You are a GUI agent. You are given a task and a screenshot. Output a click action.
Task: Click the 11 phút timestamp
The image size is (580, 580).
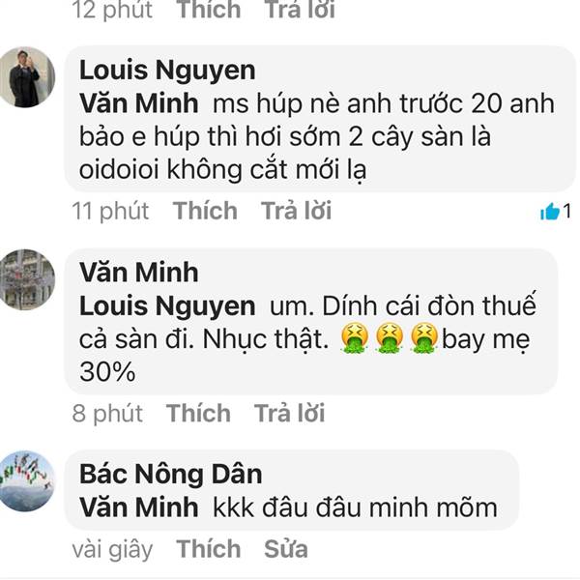pyautogui.click(x=110, y=211)
